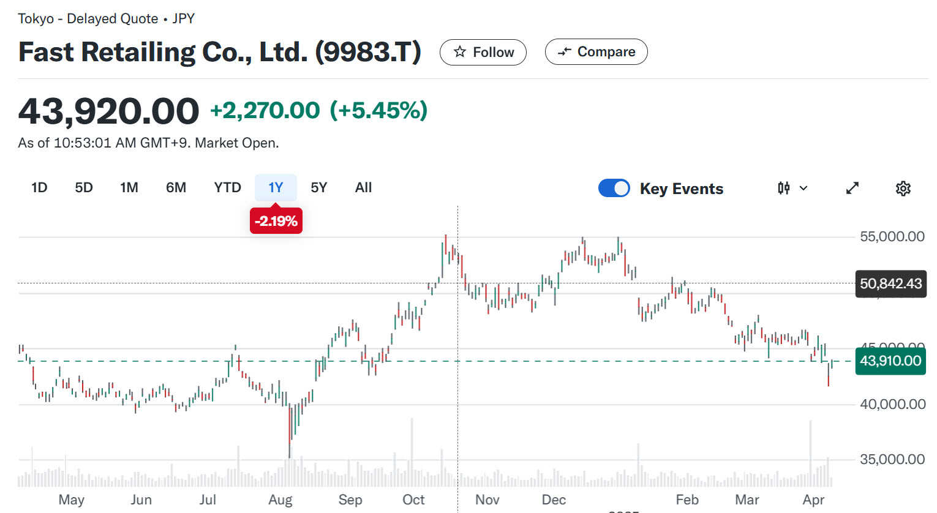The height and width of the screenshot is (513, 937).
Task: Select the 5D range tab
Action: [84, 187]
